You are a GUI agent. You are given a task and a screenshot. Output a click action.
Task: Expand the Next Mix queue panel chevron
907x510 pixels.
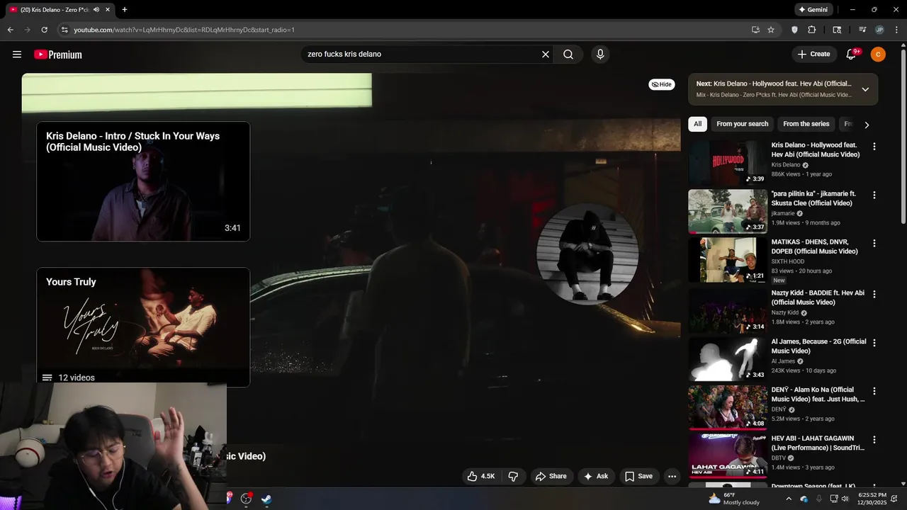pyautogui.click(x=865, y=89)
